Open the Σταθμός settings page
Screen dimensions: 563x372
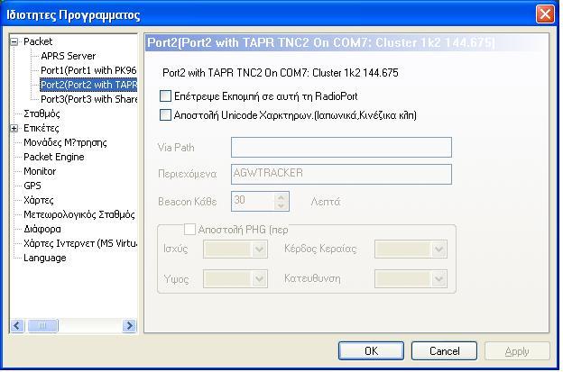42,113
